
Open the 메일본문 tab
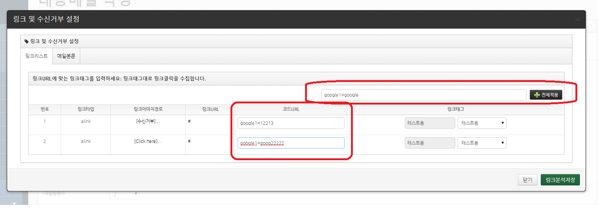pos(66,56)
